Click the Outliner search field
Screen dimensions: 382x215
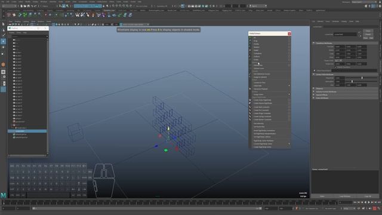coord(30,36)
